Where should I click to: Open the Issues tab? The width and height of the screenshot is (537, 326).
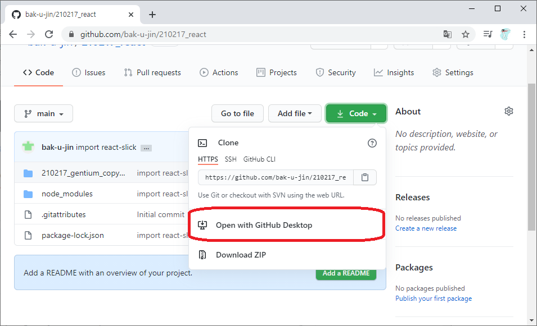click(x=89, y=72)
